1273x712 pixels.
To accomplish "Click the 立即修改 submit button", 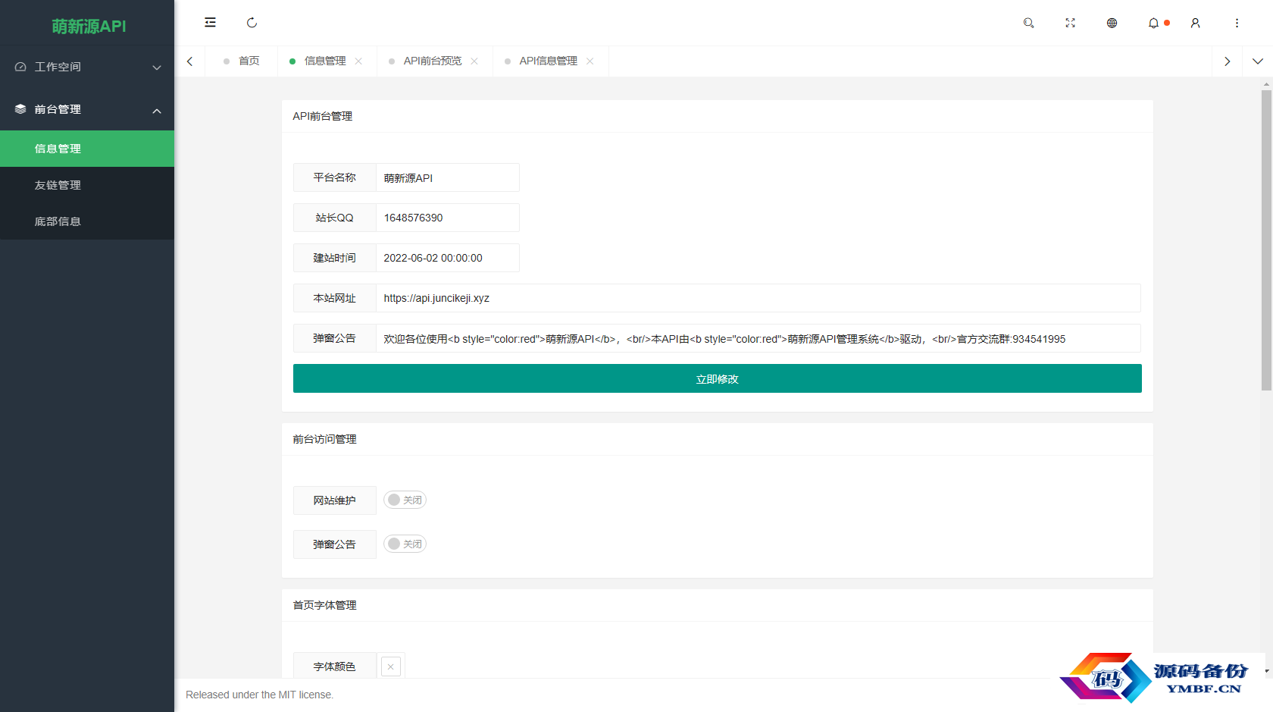I will coord(718,378).
